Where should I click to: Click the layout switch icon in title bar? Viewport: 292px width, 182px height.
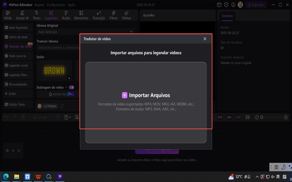[219, 5]
